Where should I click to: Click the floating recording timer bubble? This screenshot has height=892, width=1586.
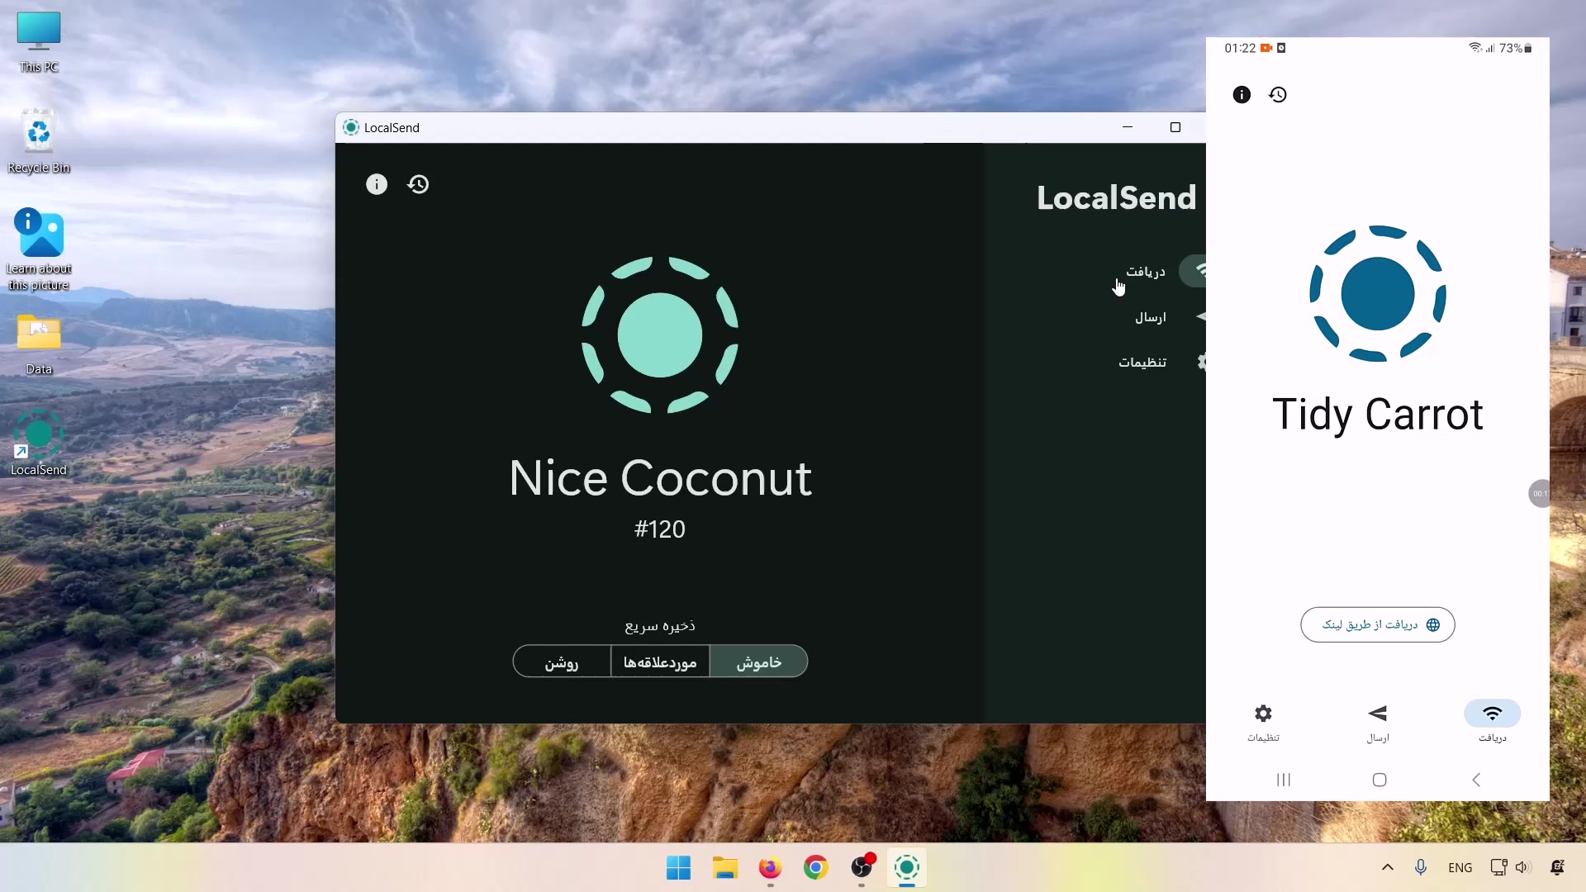pos(1539,493)
